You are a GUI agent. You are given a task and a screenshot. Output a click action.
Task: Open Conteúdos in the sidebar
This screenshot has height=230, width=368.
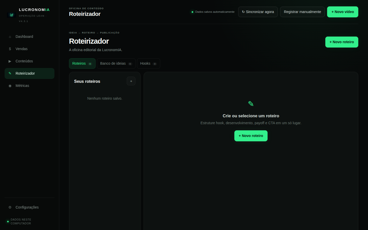pos(29,61)
